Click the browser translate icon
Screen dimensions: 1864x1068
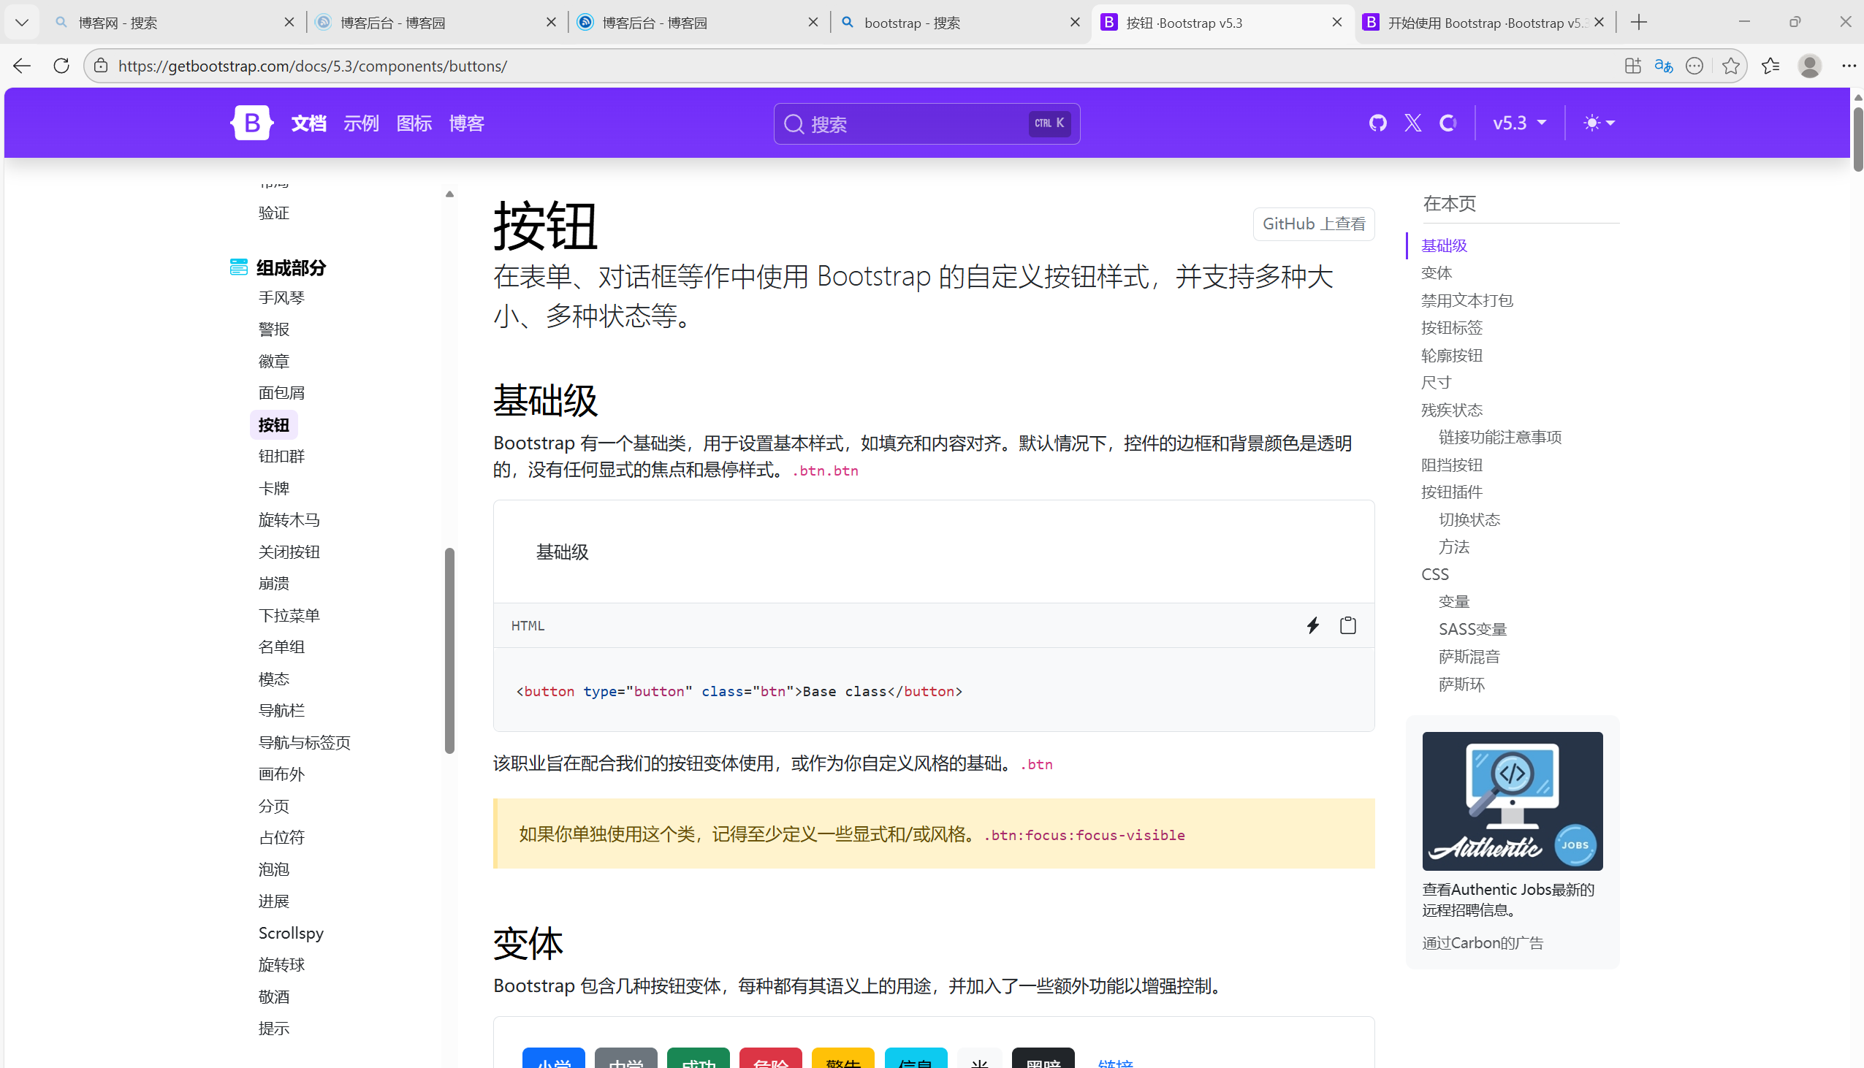(1663, 66)
